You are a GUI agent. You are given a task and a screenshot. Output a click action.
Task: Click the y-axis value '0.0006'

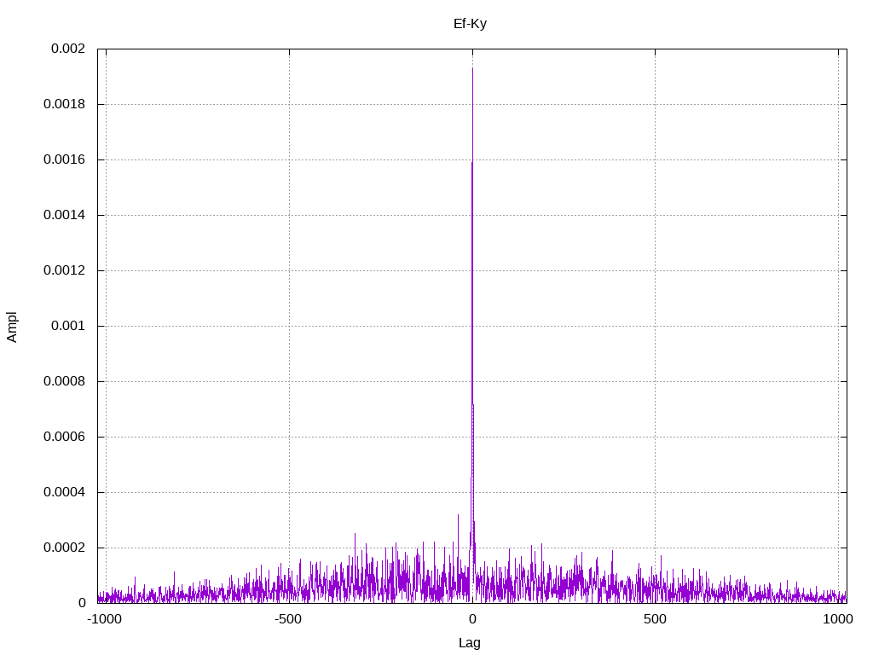[64, 437]
